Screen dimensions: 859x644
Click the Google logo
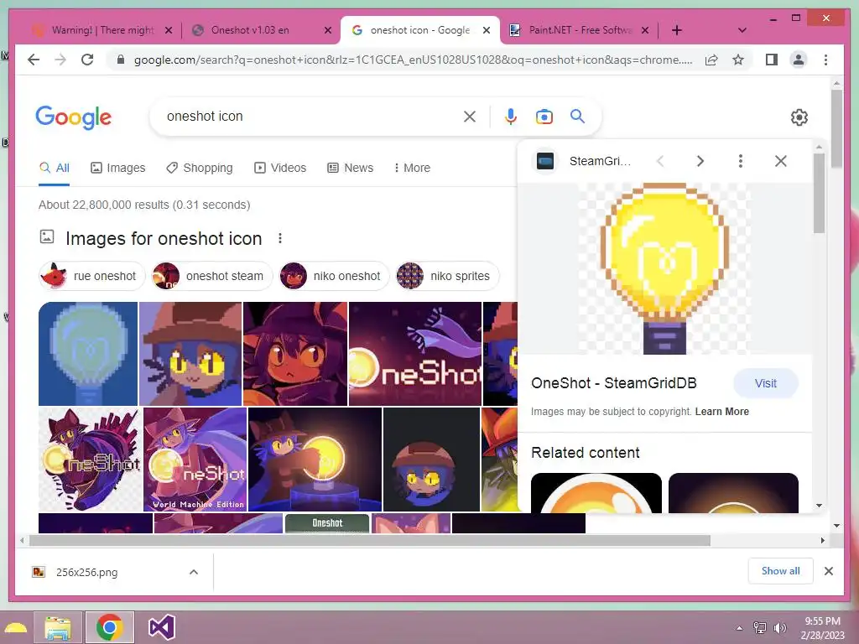point(74,117)
